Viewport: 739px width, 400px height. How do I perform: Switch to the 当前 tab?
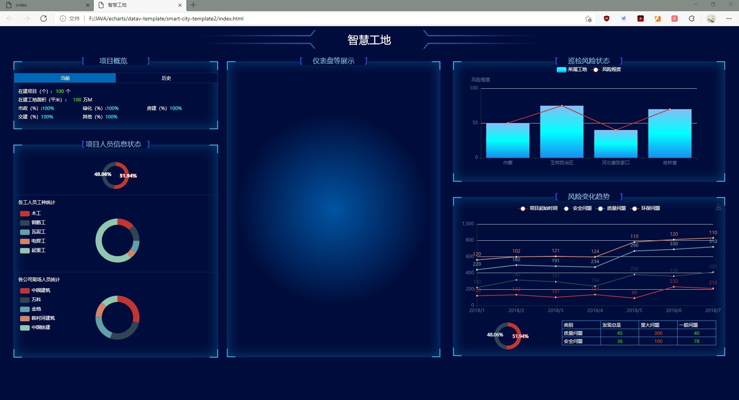65,78
